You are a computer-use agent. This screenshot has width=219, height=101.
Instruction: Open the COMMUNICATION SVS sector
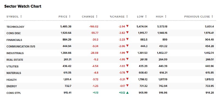point(21,46)
